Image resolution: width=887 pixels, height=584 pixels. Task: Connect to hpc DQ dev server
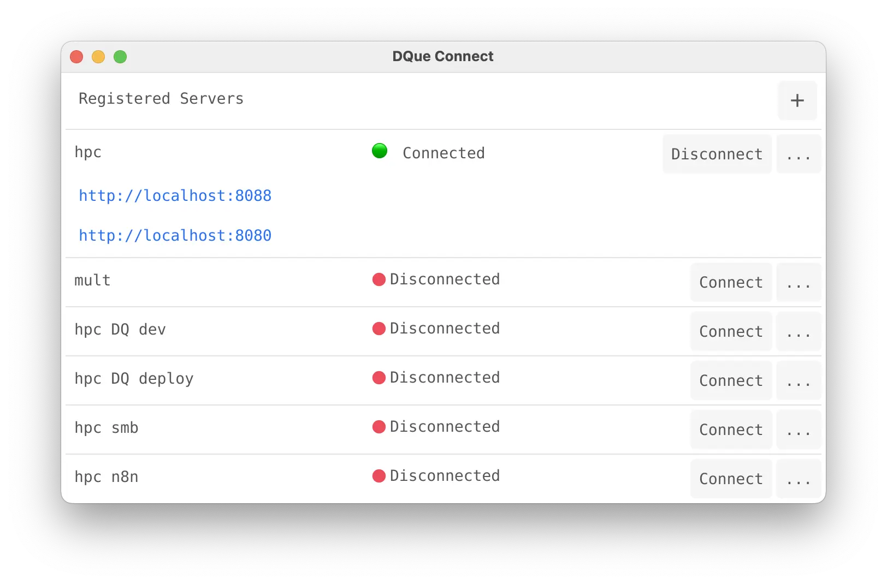[x=731, y=332]
